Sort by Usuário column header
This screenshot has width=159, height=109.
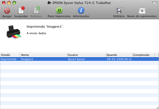pos(86,55)
